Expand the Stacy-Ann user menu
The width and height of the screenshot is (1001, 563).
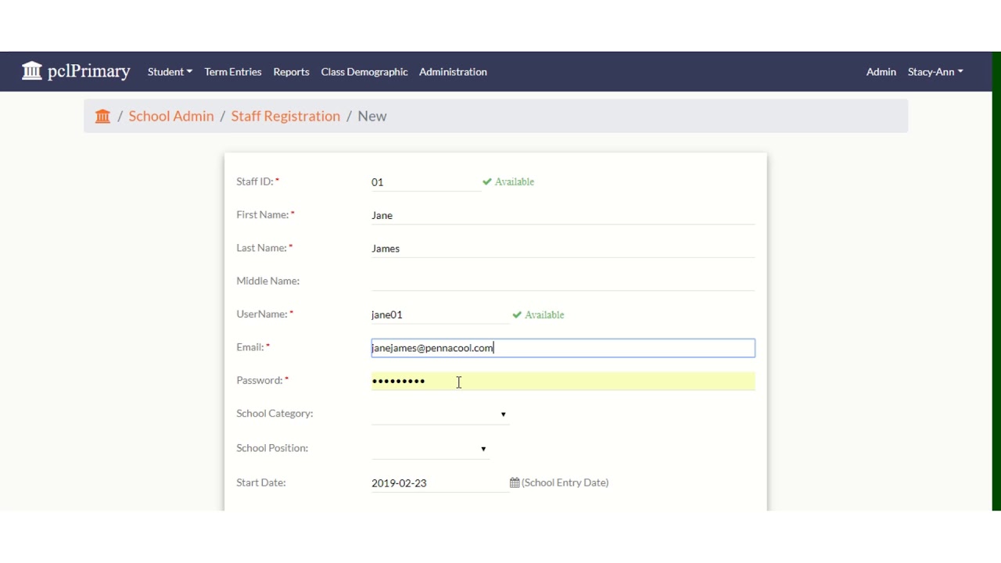(935, 72)
